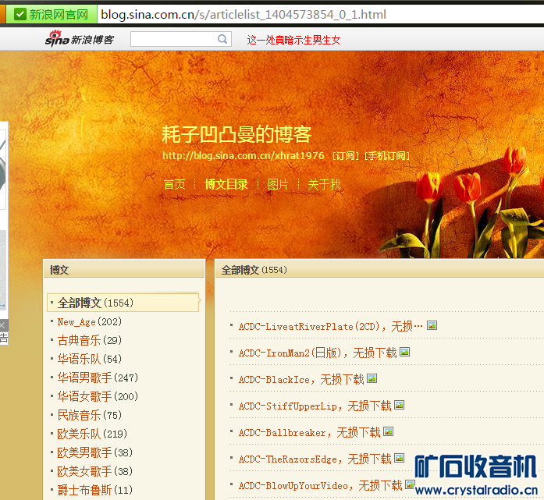Click the search magnifier icon
The image size is (544, 500).
tap(222, 39)
